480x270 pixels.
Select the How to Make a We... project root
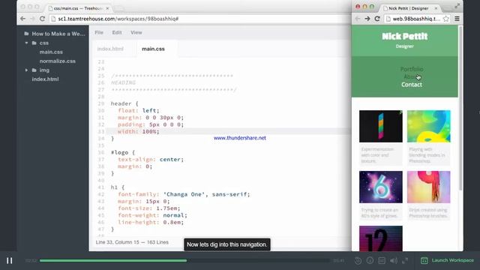(58, 34)
